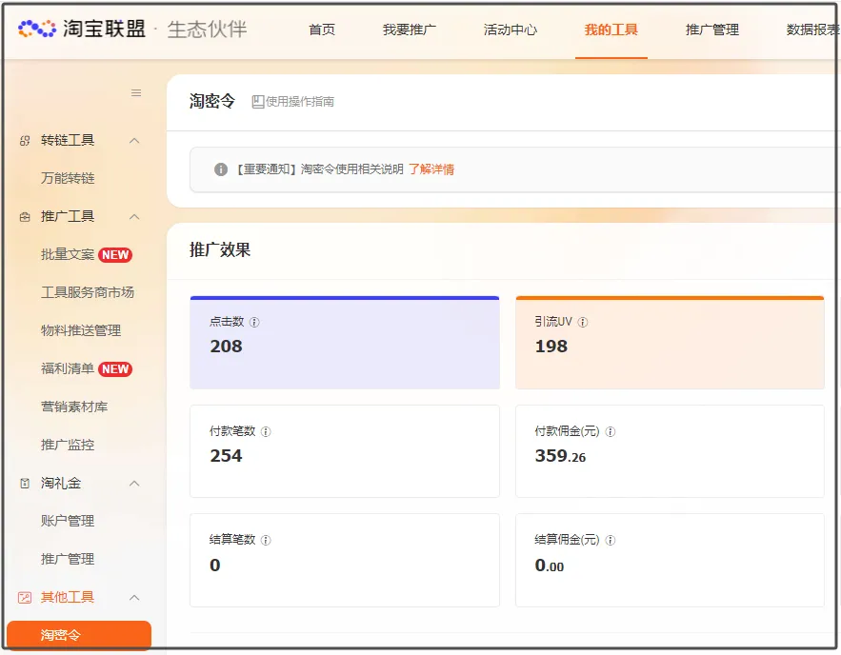Viewport: 841px width, 655px height.
Task: Show info tooltip for 付款笔数
Action: [x=266, y=431]
